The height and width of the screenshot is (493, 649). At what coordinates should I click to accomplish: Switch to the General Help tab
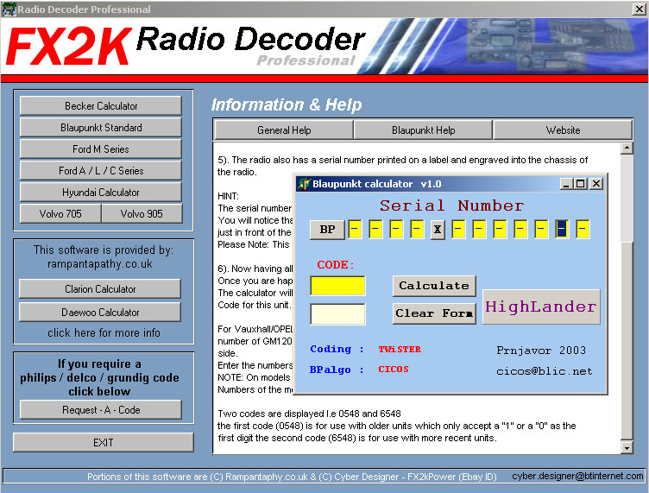[x=284, y=130]
